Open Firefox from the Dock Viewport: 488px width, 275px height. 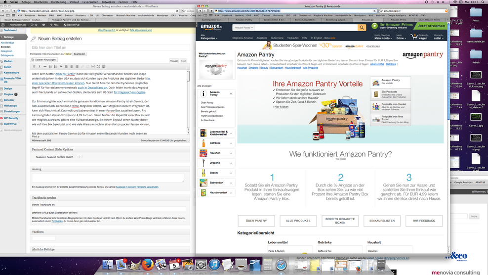coord(148,265)
